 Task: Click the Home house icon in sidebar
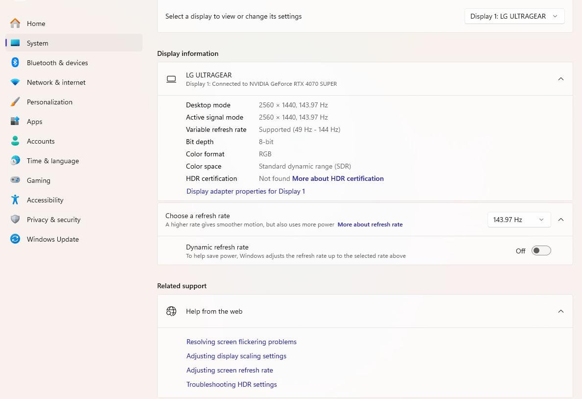(15, 24)
